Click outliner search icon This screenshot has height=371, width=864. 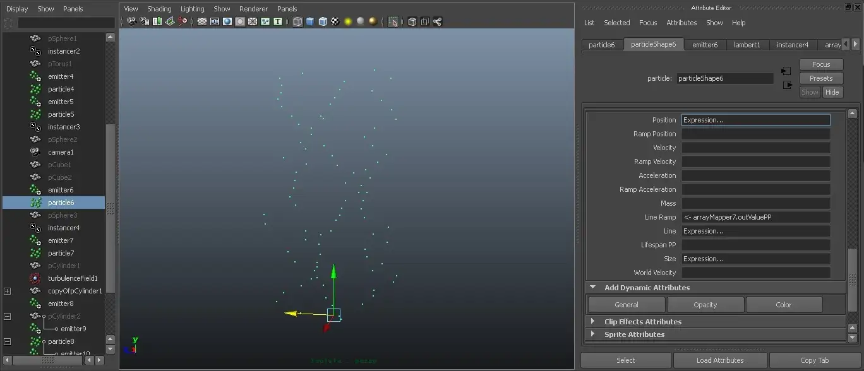coord(9,23)
